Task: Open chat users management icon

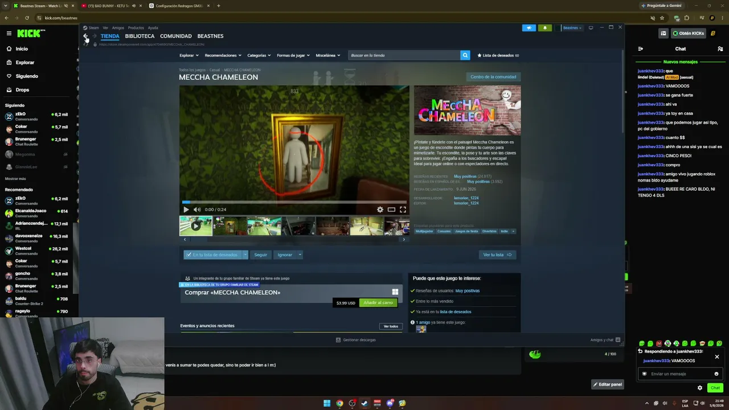Action: (720, 49)
